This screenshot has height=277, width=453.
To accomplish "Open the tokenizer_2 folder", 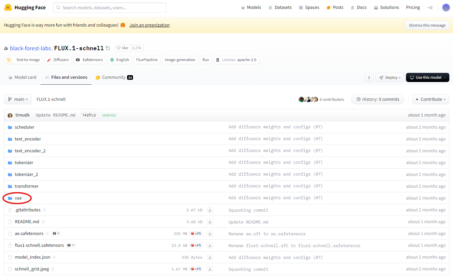I will pos(26,175).
